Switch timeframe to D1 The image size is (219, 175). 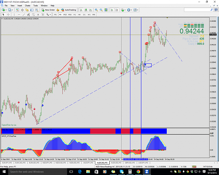point(84,14)
